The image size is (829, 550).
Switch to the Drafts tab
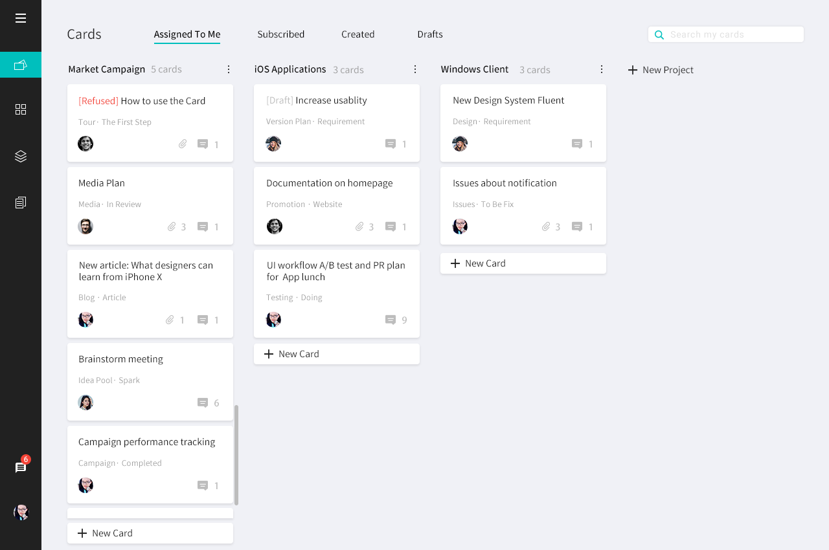pyautogui.click(x=430, y=34)
